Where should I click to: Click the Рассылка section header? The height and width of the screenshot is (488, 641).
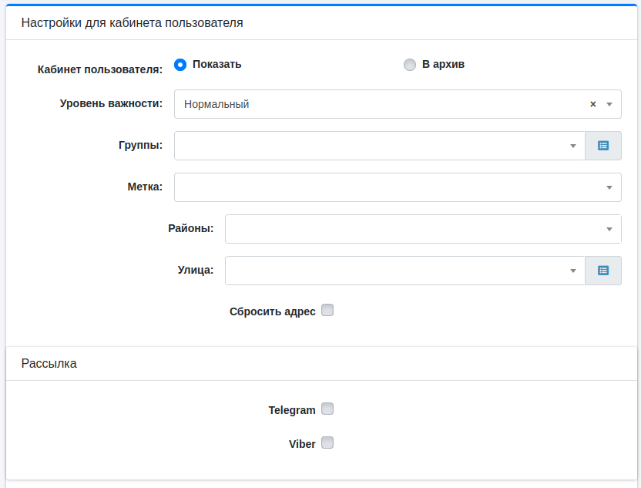[49, 364]
